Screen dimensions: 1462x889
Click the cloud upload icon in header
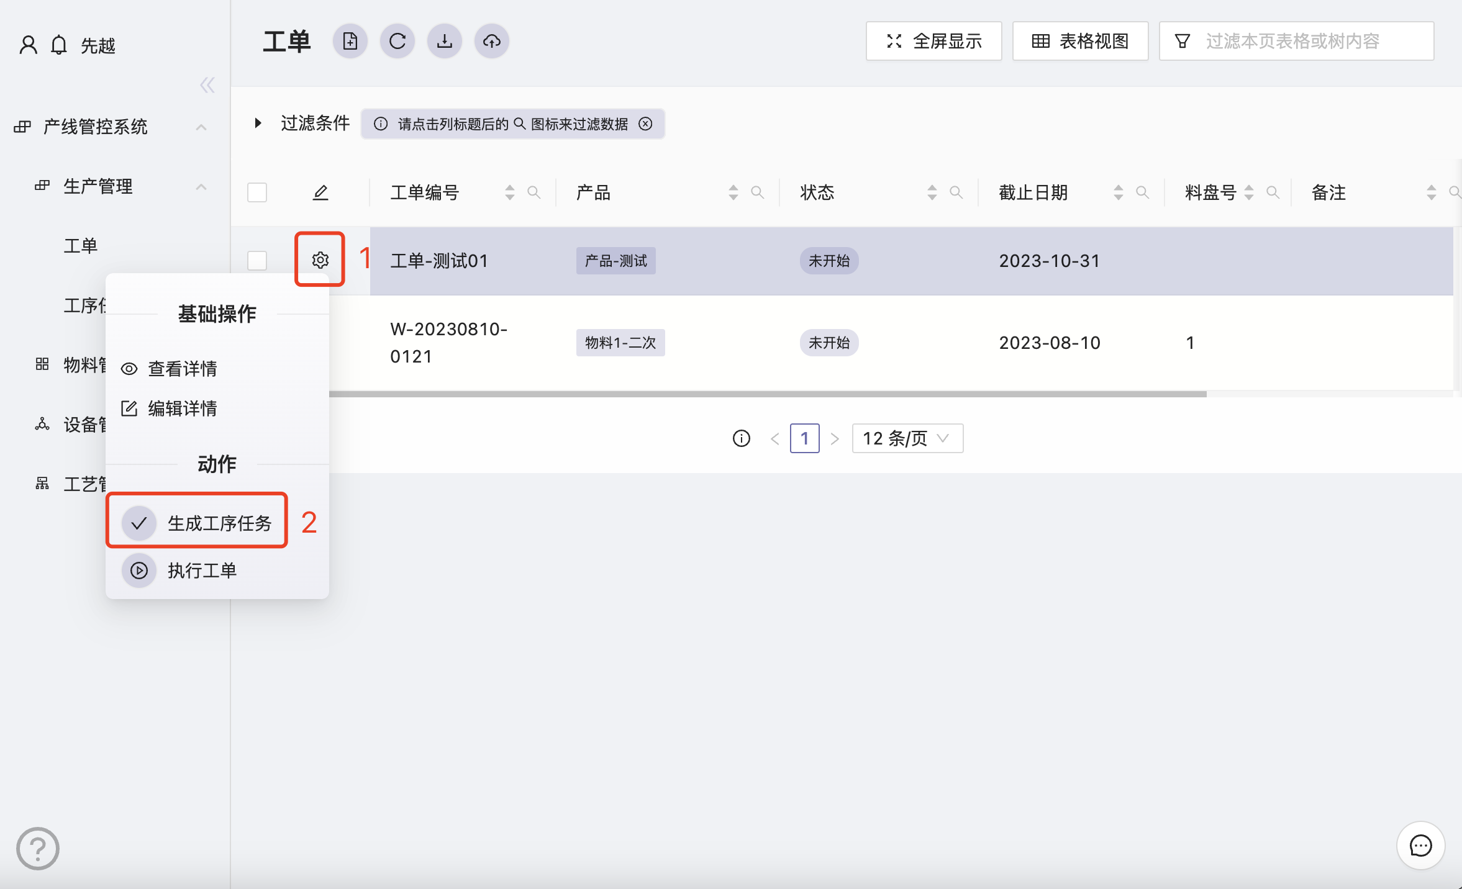point(492,42)
